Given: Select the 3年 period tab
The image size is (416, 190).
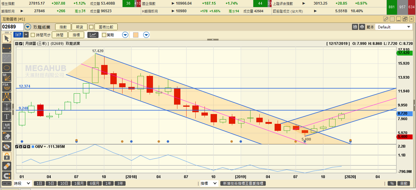Looking at the screenshot, I should point(120,183).
